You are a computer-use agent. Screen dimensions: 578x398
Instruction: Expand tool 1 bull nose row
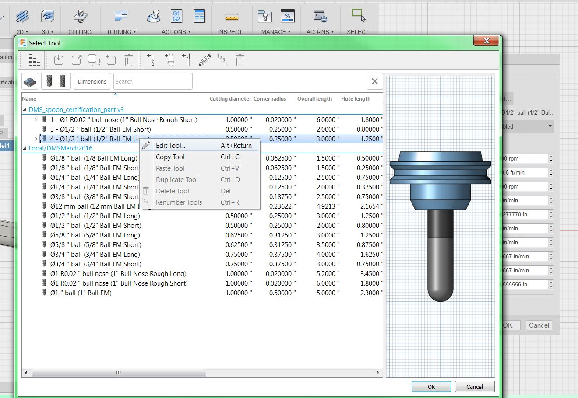tap(36, 120)
